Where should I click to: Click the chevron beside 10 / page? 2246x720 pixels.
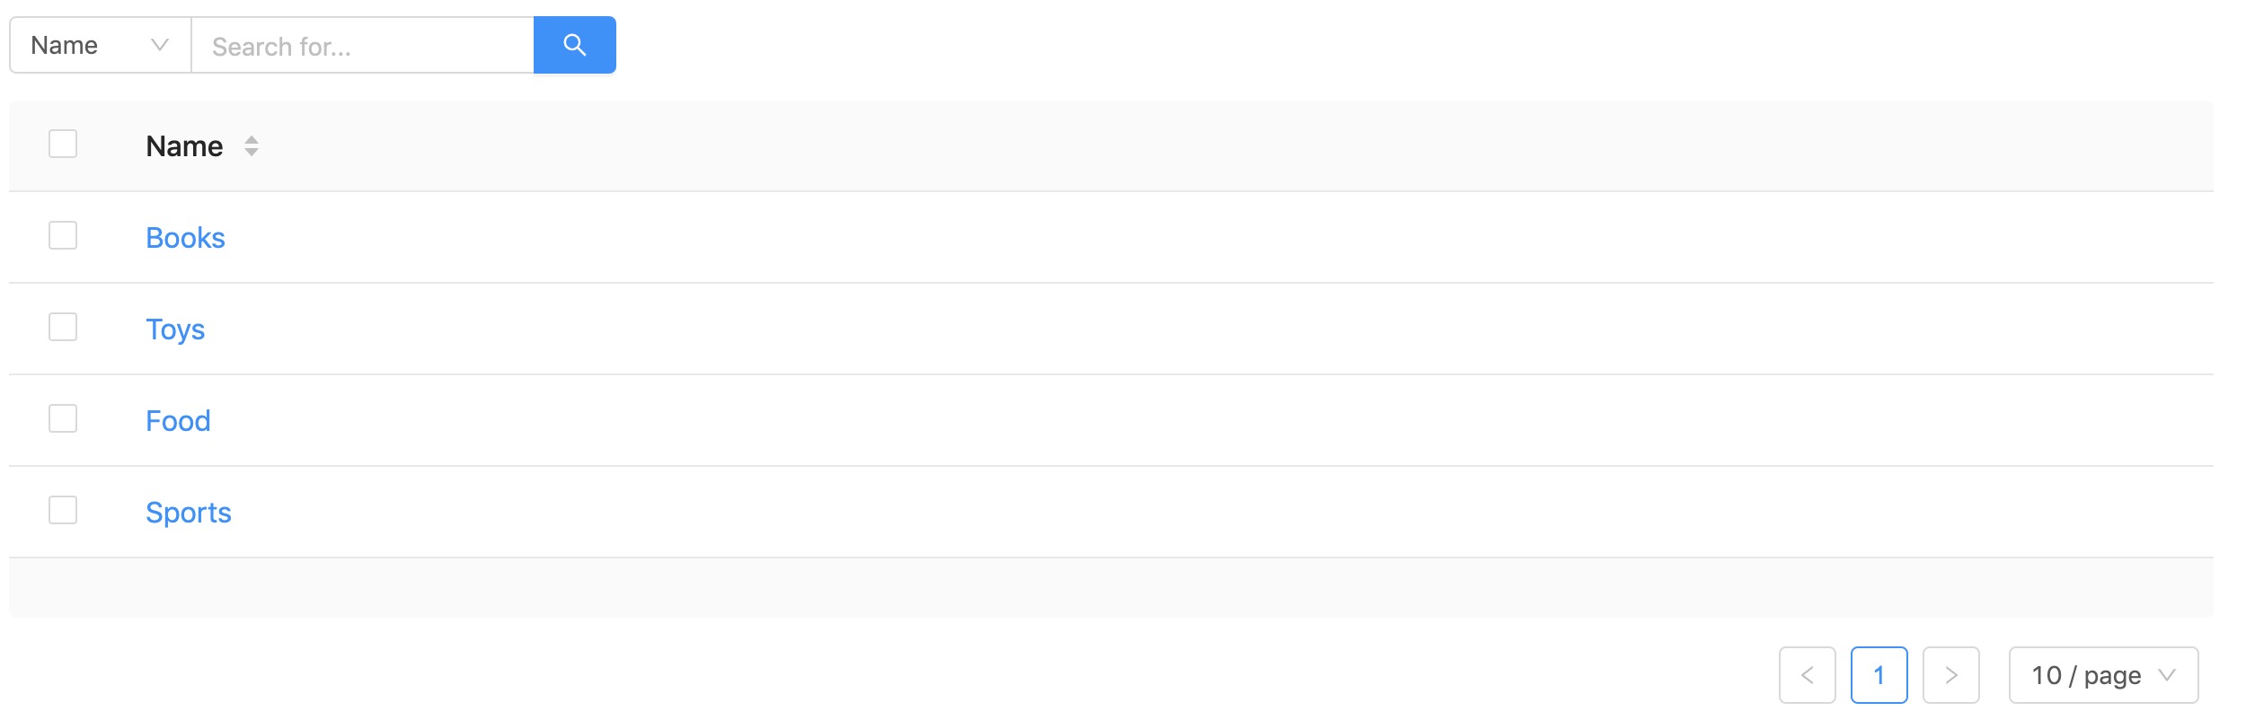[x=2166, y=675]
